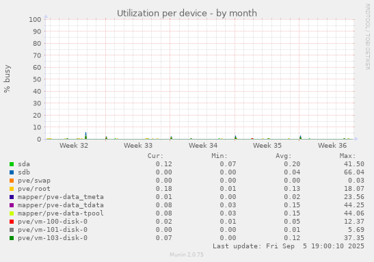Click the 'Week 33' axis label

[x=138, y=146]
